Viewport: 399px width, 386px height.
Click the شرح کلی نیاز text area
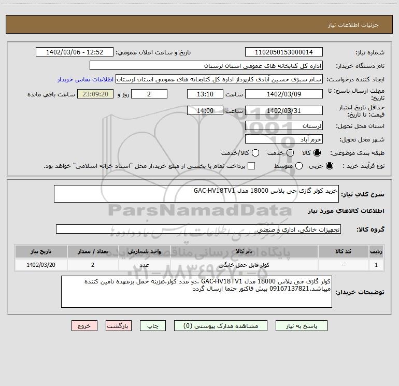[x=196, y=194]
